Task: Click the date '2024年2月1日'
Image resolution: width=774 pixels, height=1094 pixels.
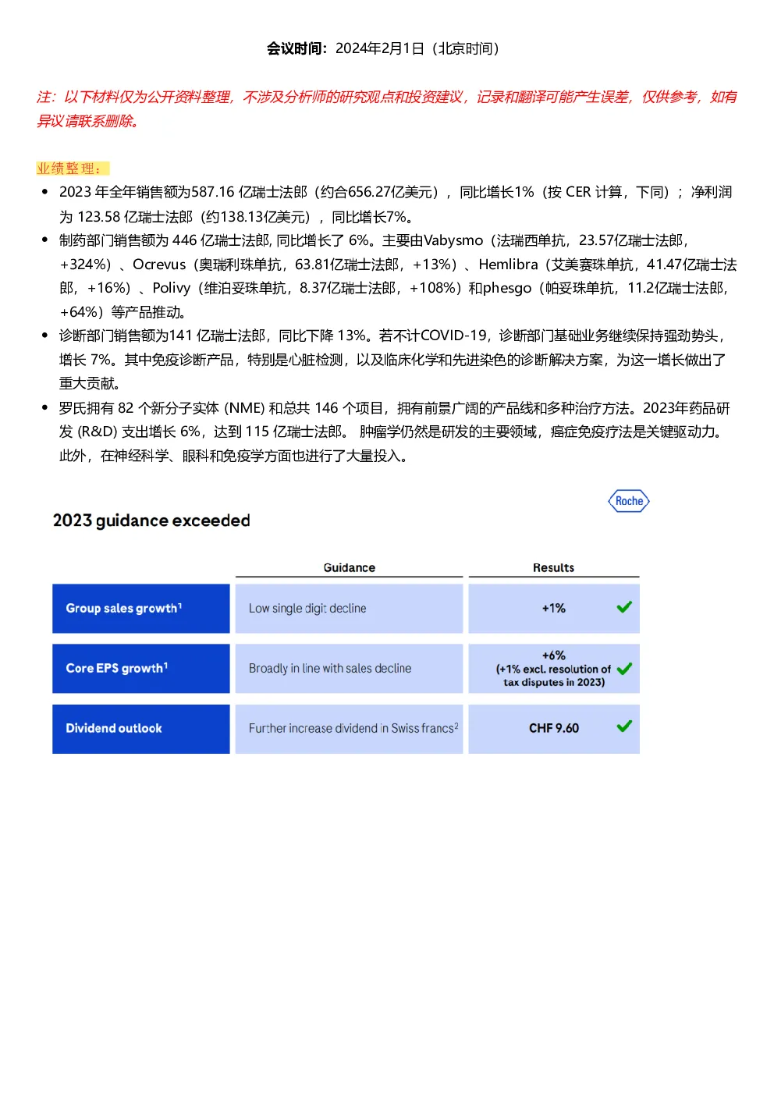Action: tap(379, 48)
